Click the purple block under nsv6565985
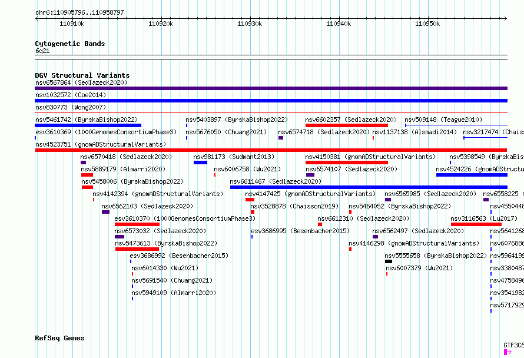This screenshot has width=524, height=358. click(x=387, y=200)
